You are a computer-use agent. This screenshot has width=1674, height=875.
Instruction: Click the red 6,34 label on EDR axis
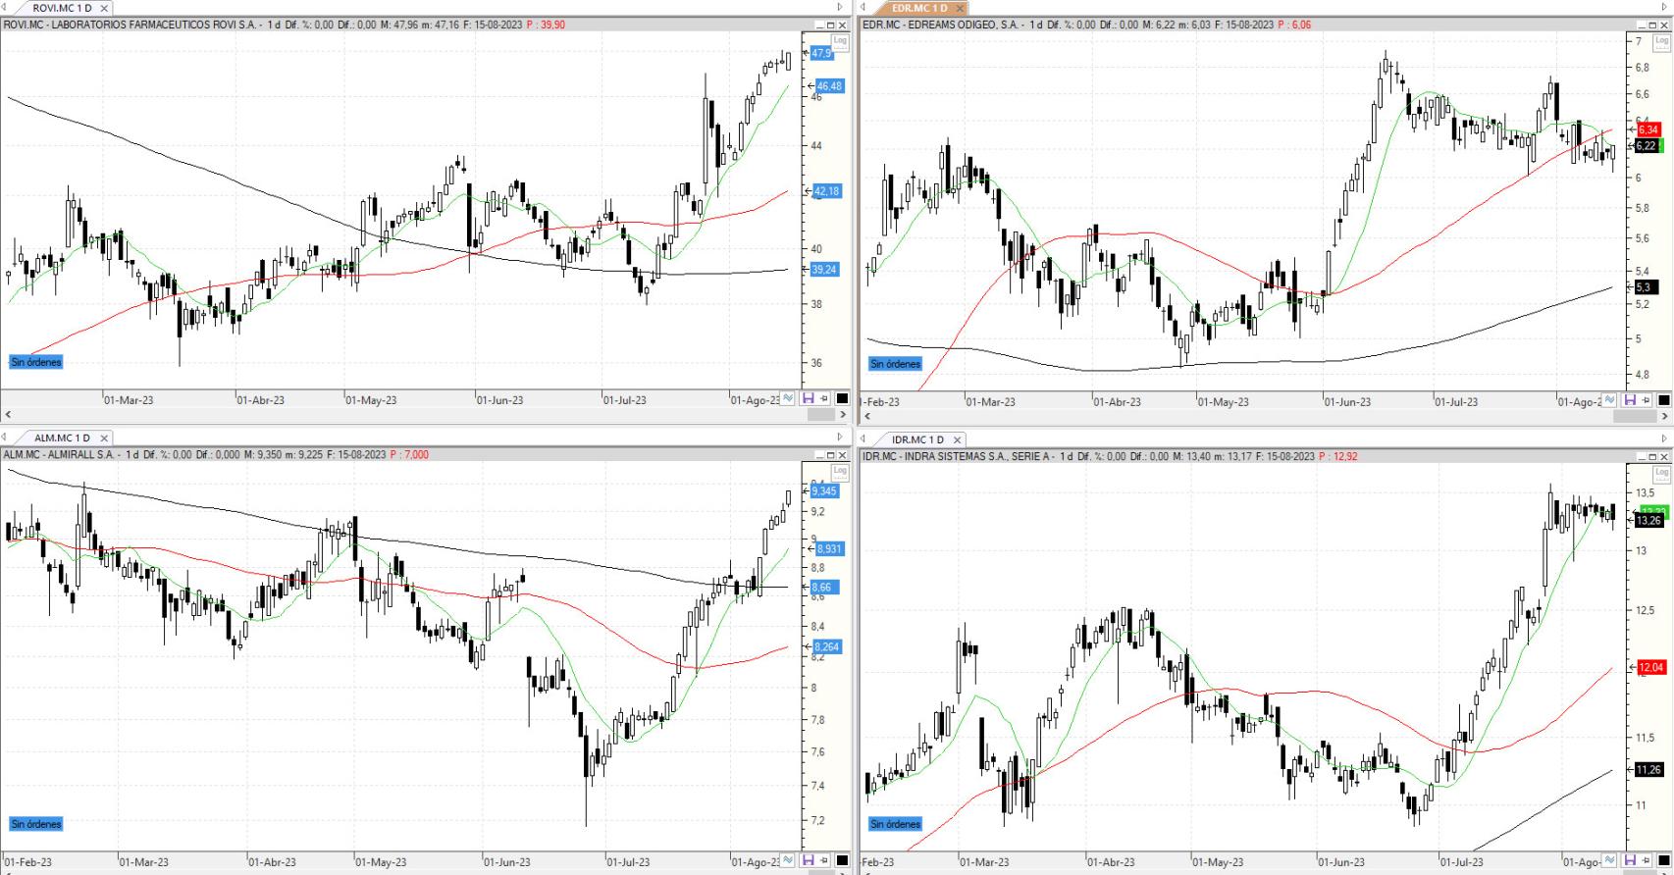pyautogui.click(x=1648, y=129)
